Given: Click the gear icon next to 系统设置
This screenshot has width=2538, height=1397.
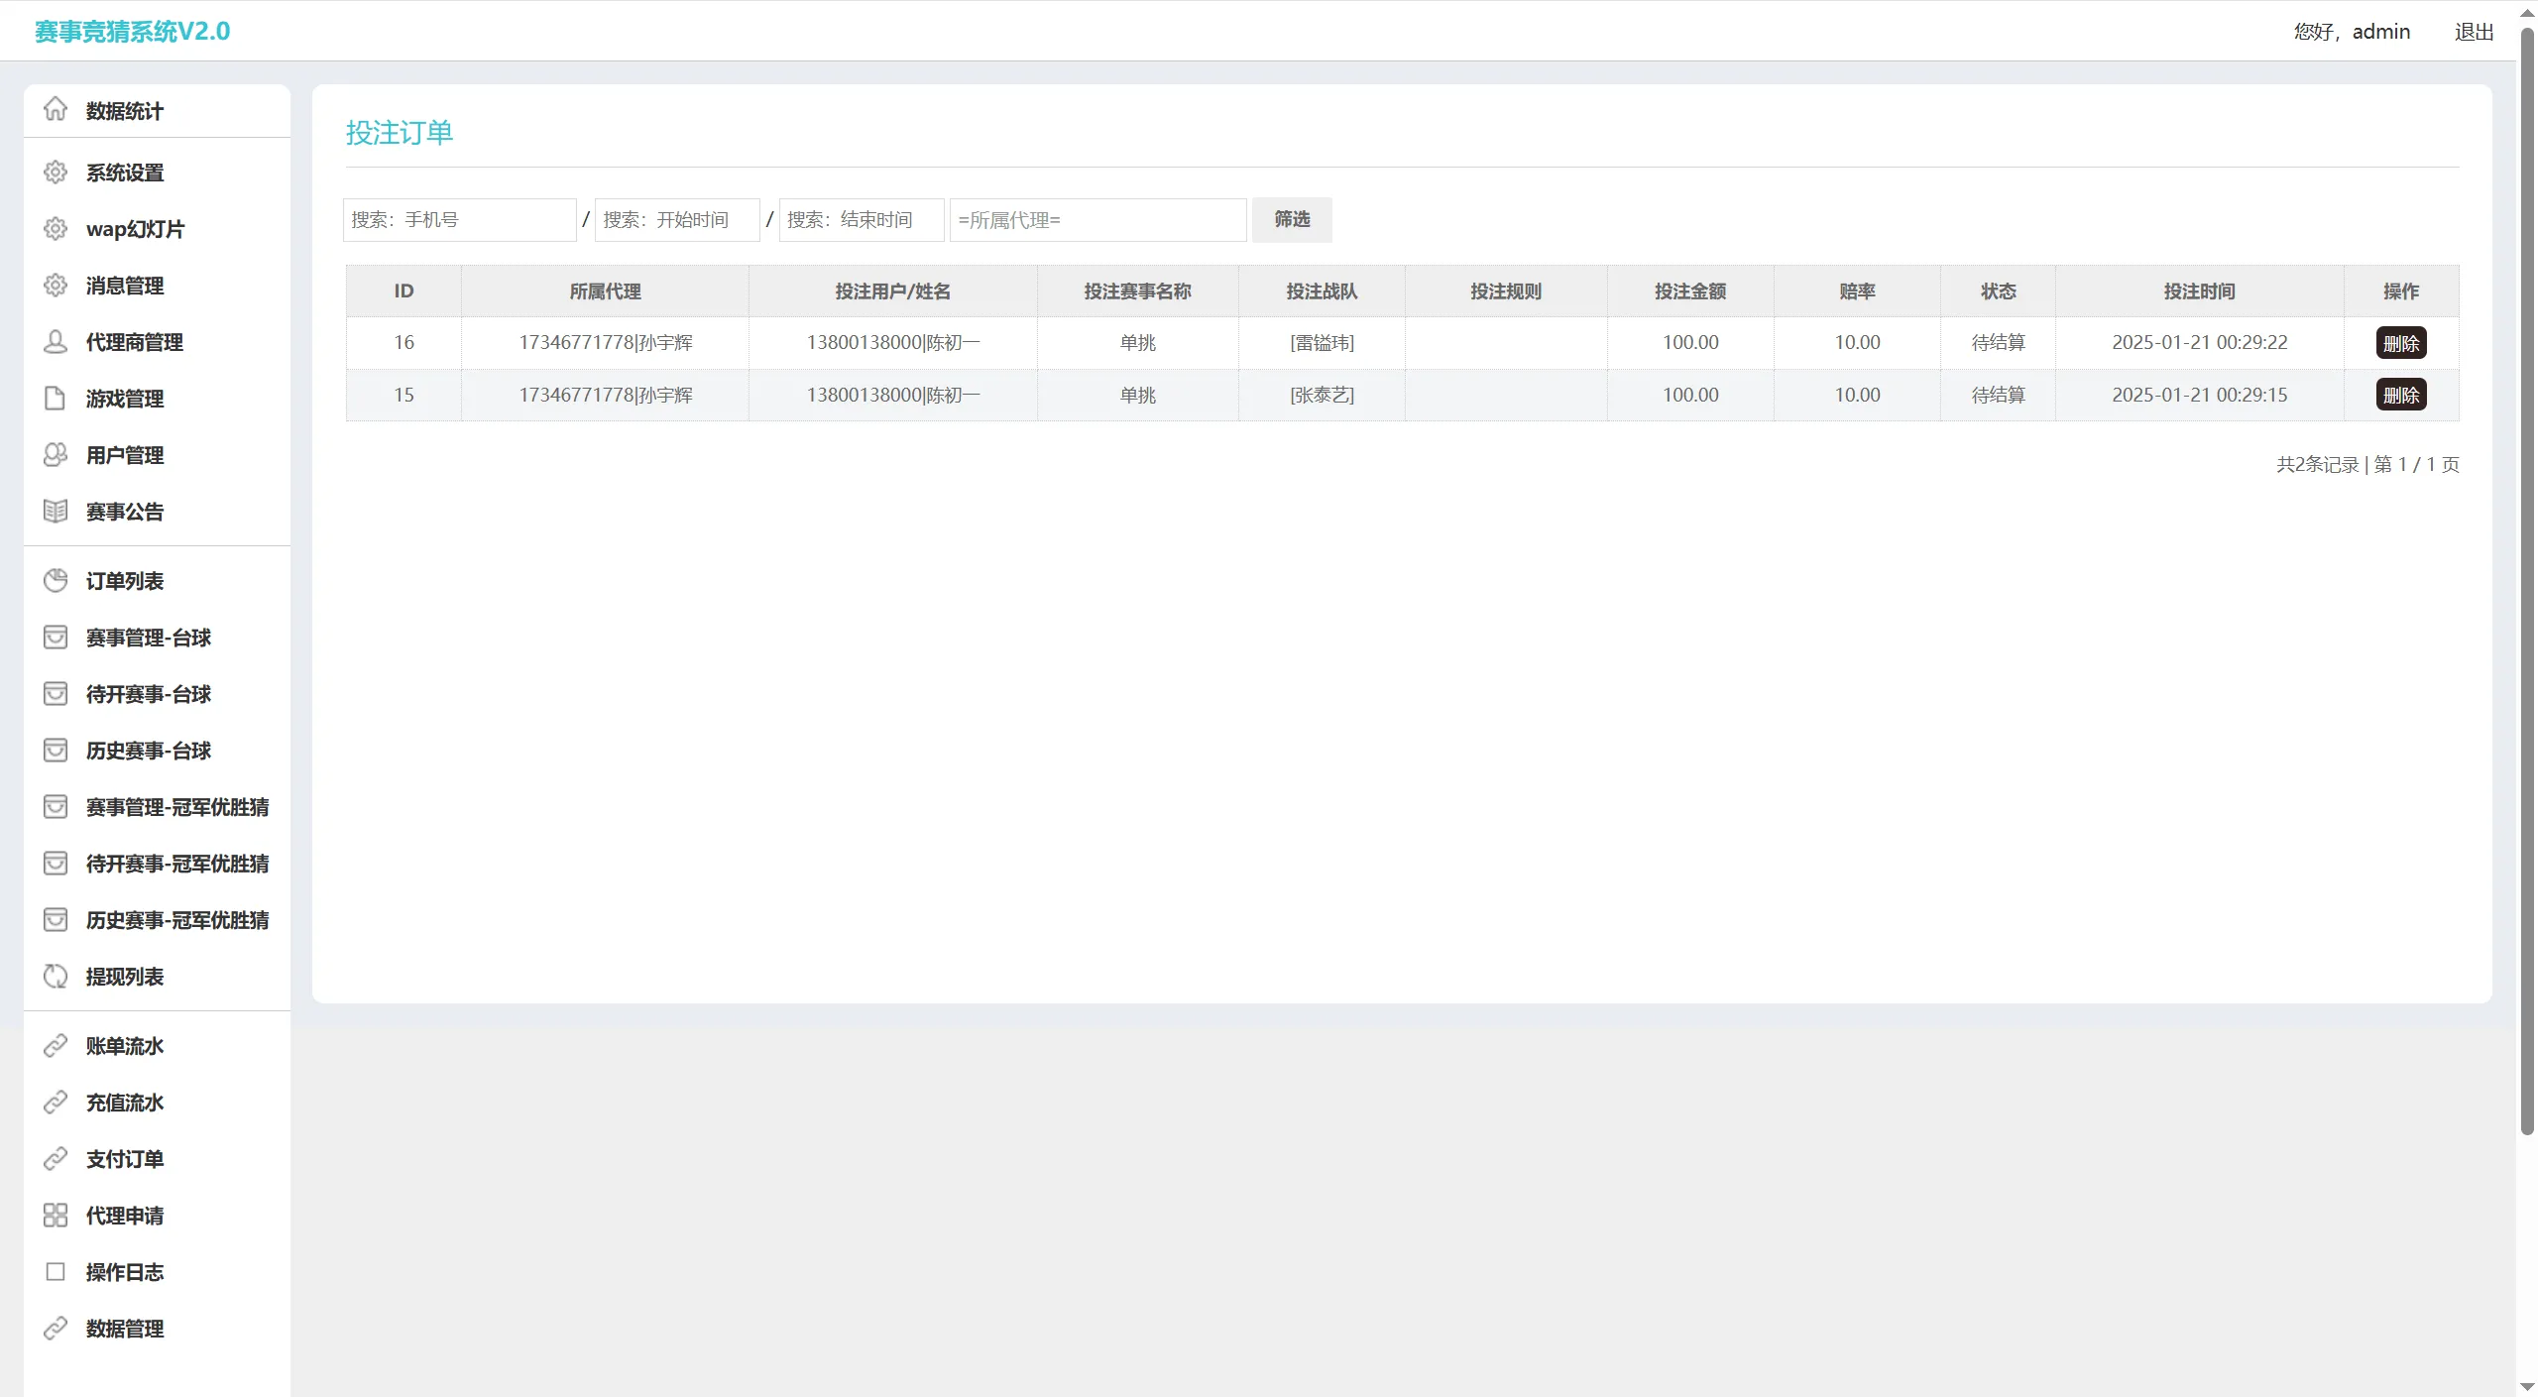Looking at the screenshot, I should click(x=56, y=173).
